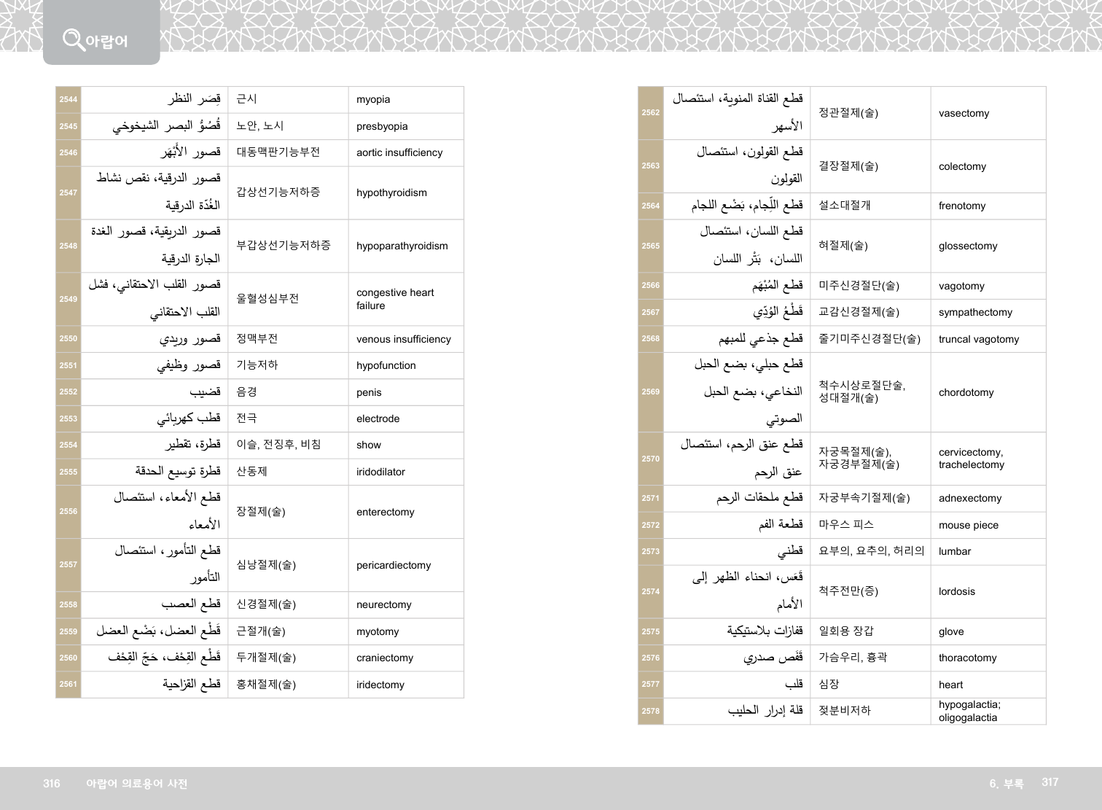Select the hypothyroidism cell
This screenshot has width=1102, height=810.
click(x=391, y=193)
